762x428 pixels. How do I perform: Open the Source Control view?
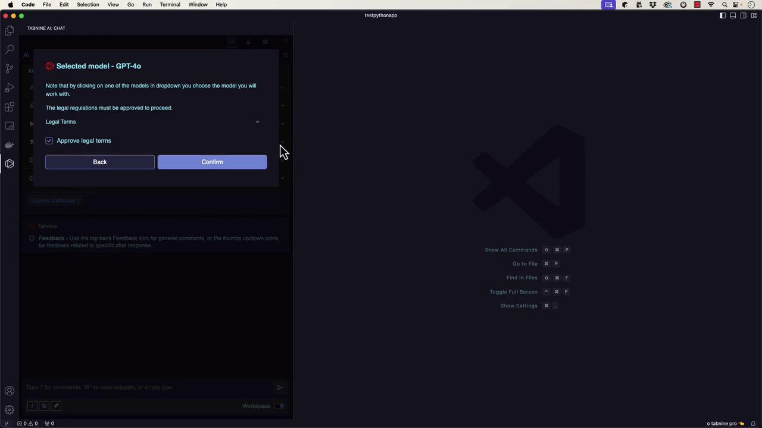(x=10, y=68)
